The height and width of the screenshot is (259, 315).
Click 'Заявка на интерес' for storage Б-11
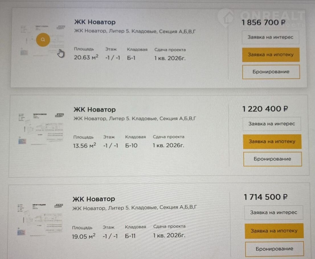coord(273,212)
